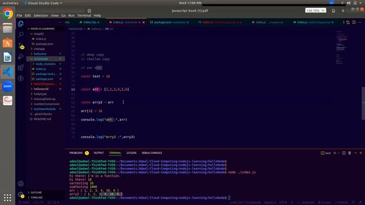Close the terminal panel with the X icon
This screenshot has width=365, height=205.
361,153
